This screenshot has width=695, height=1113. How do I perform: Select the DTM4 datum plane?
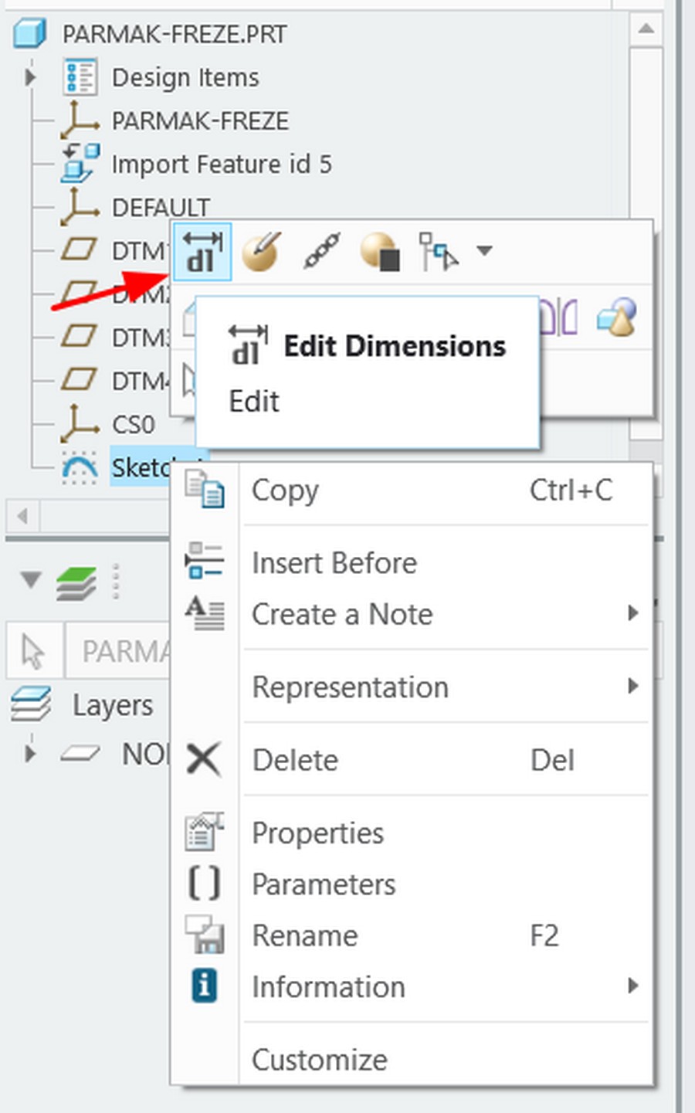coord(116,380)
